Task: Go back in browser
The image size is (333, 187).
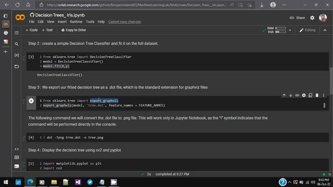Action: click(7, 5)
